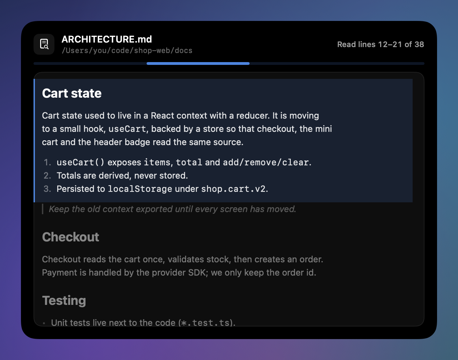Click the "Testing" section heading

pos(64,301)
